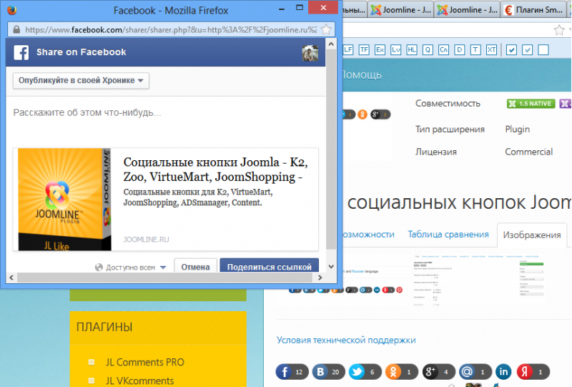Click the T toolbar icon
The image size is (572, 387).
[x=475, y=50]
